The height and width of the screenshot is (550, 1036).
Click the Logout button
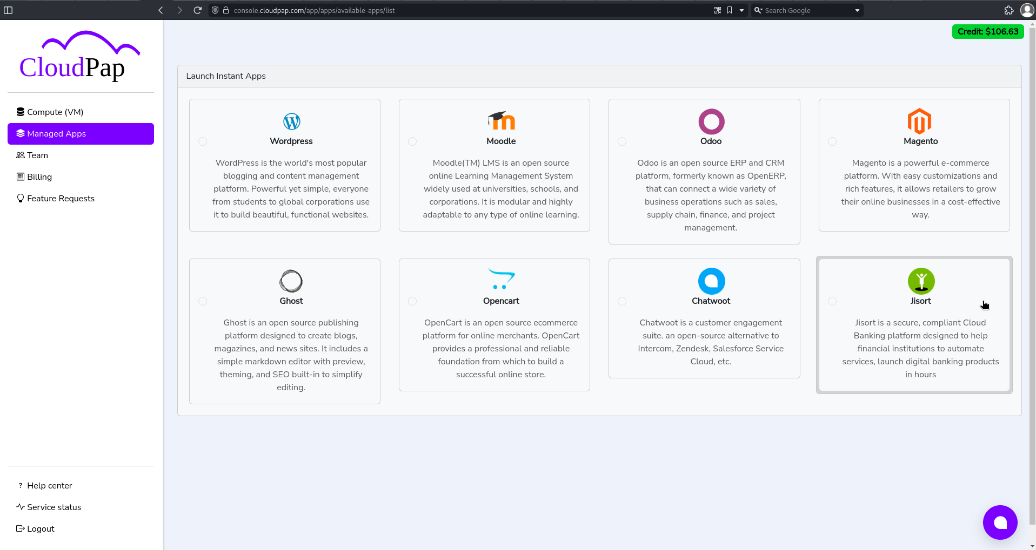[40, 528]
